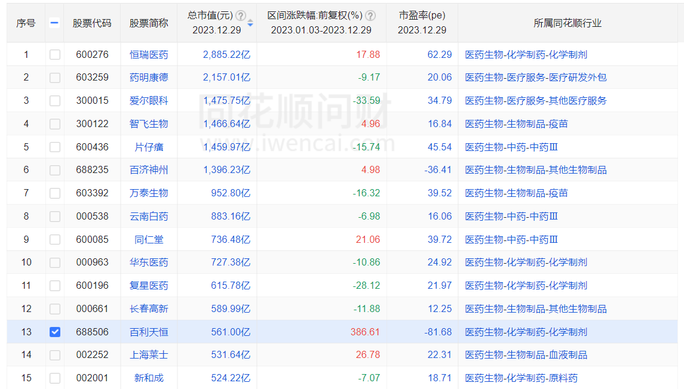This screenshot has height=389, width=684.
Task: Click market value 2,157.01亿
Action: (x=227, y=78)
